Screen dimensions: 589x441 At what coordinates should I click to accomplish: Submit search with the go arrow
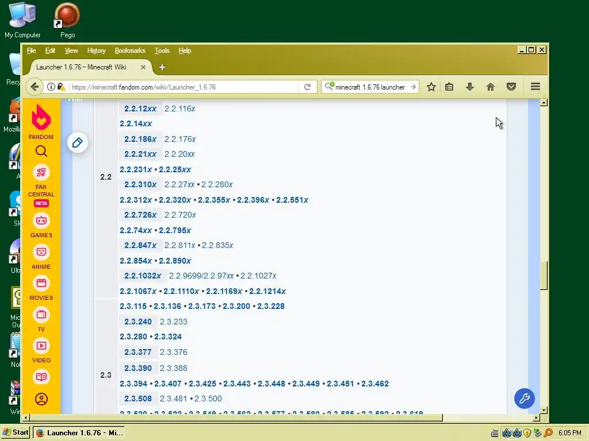413,87
